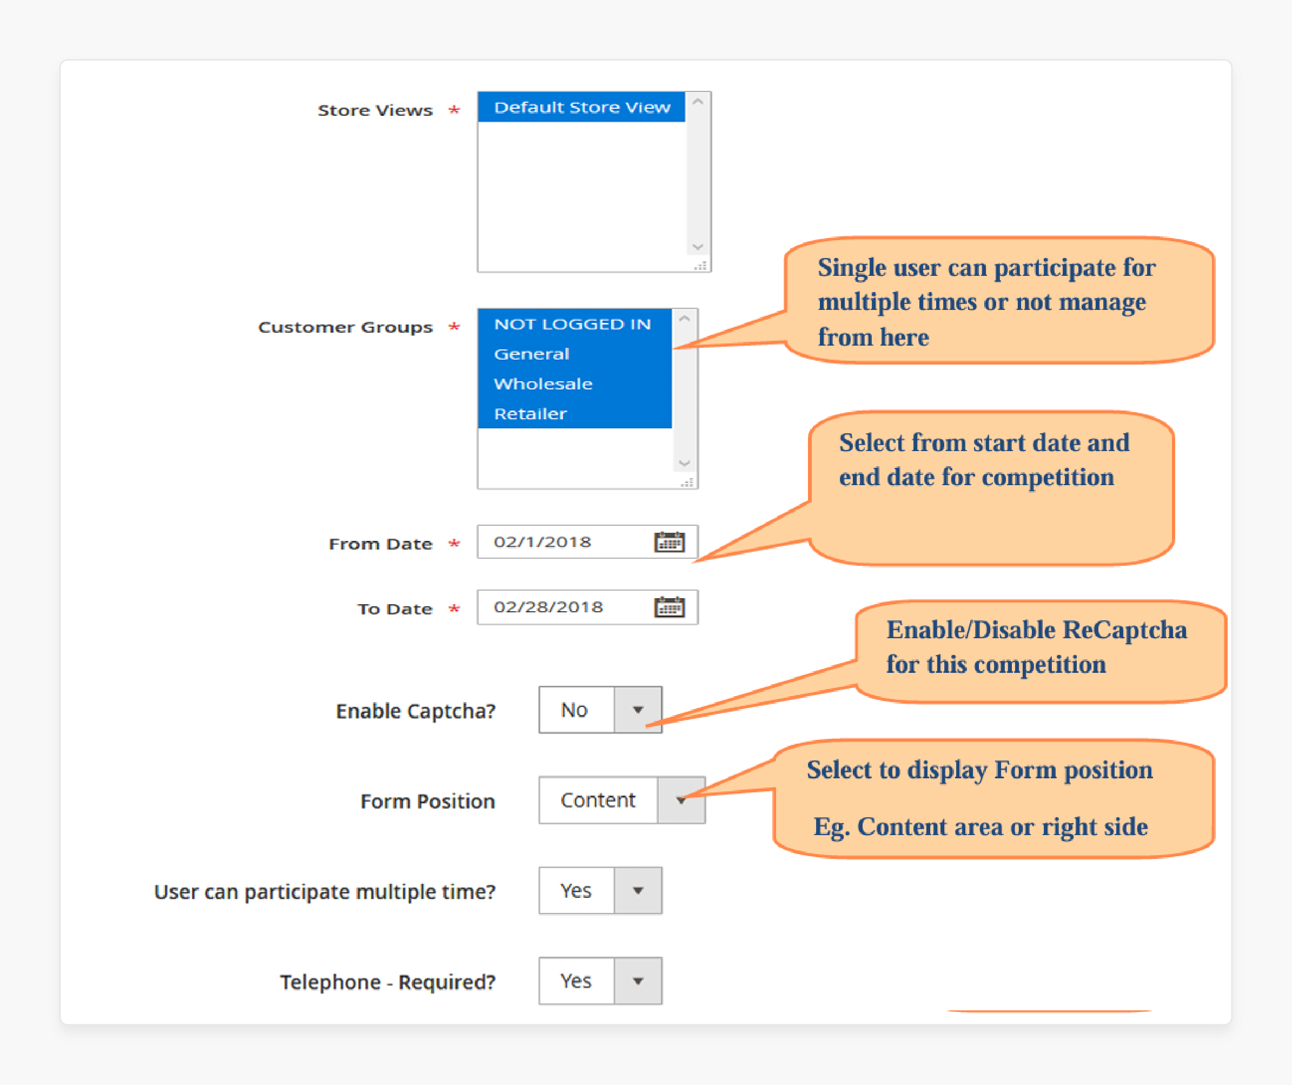Click the From Date label
Screen dimensions: 1292x1085
coord(381,544)
